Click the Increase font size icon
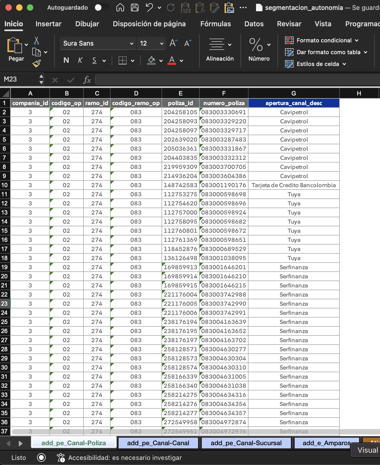This screenshot has width=380, height=465. 174,43
